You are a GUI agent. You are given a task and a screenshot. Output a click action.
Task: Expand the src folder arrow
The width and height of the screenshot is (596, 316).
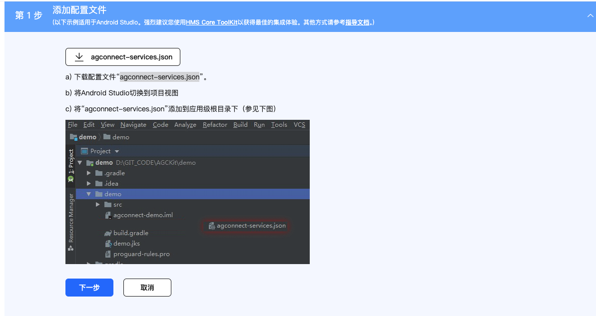coord(98,205)
